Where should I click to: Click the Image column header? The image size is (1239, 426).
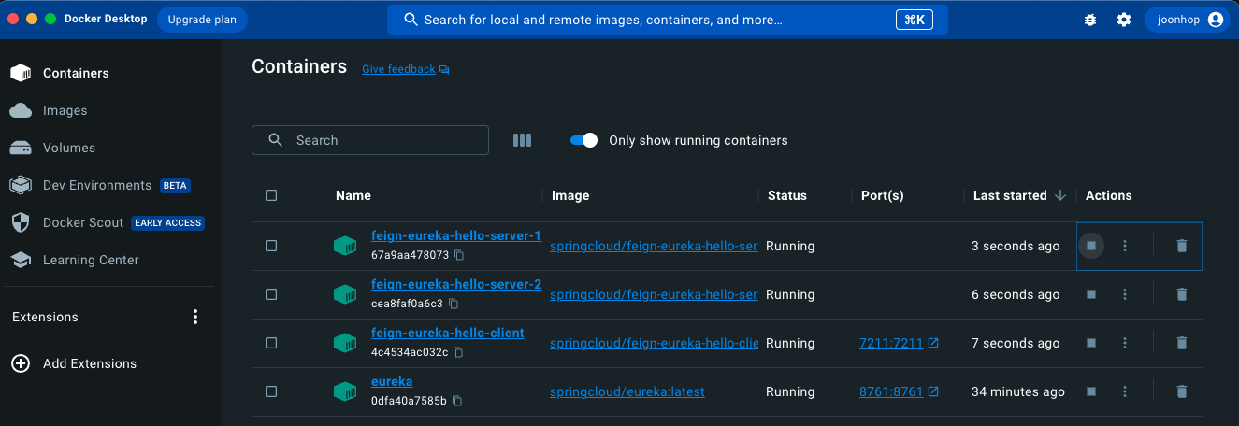click(570, 195)
